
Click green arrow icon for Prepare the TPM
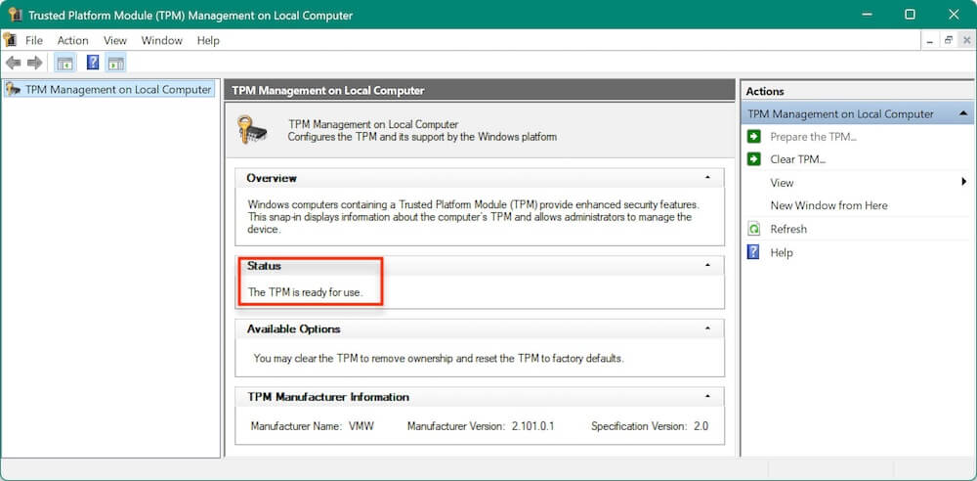[x=754, y=137]
